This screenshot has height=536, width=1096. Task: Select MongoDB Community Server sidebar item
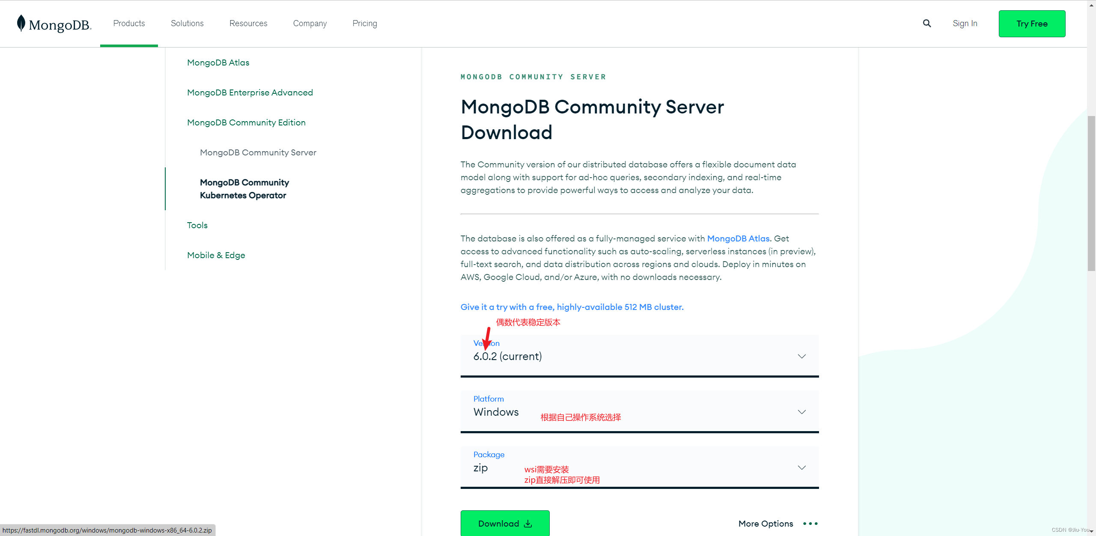(x=258, y=152)
